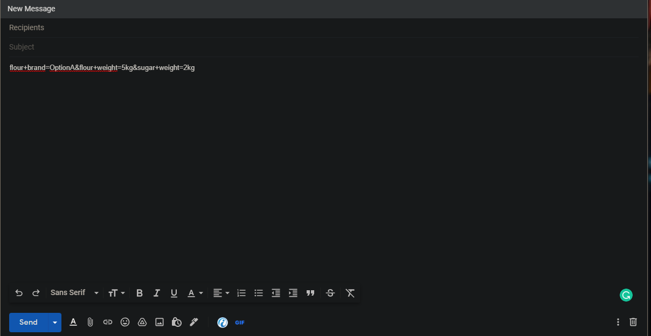
Task: Redo the last edit
Action: 36,293
